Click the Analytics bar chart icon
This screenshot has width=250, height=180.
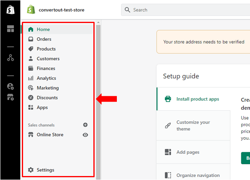pos(31,78)
